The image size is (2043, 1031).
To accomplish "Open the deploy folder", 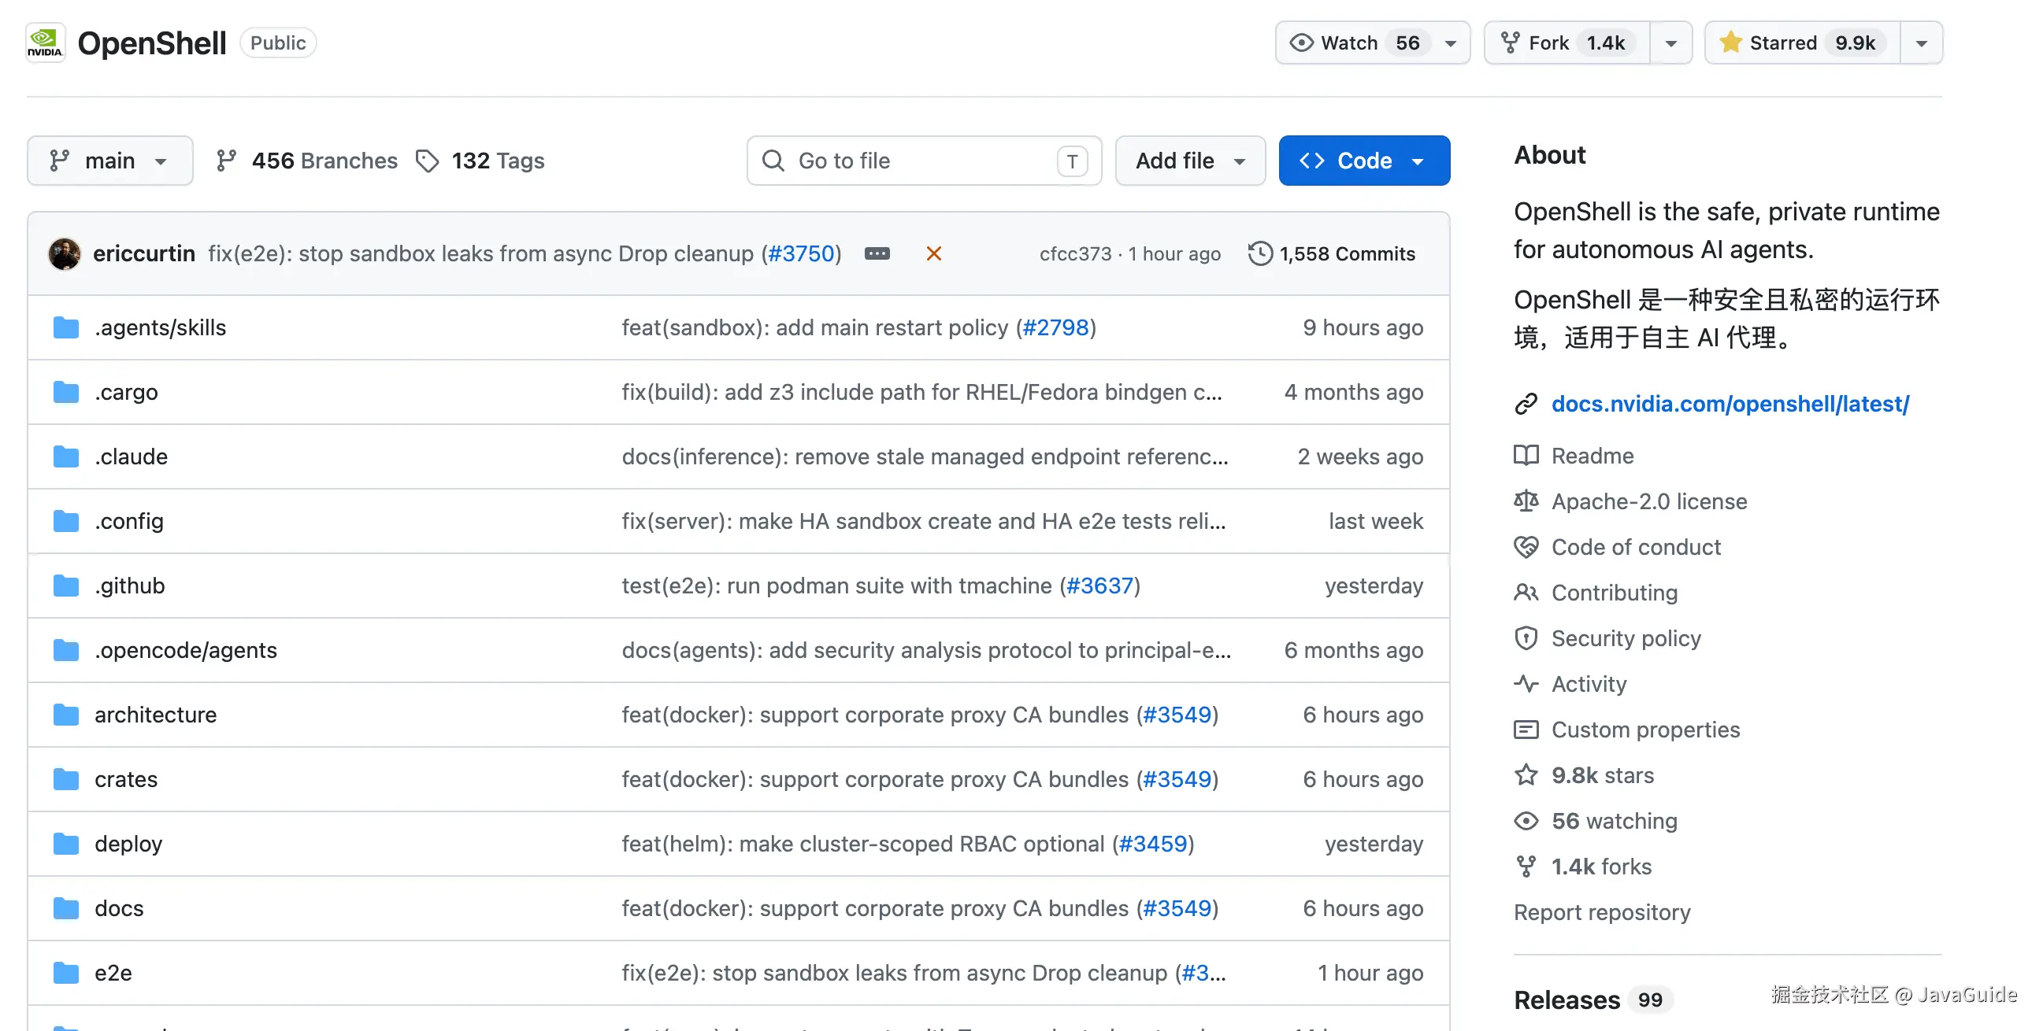I will click(x=128, y=844).
